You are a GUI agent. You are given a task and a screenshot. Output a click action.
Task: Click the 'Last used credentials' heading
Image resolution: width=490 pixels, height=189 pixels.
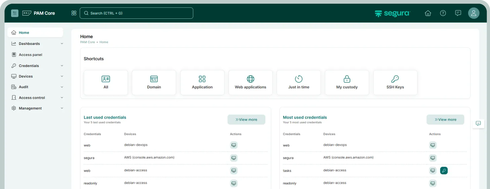coord(105,117)
